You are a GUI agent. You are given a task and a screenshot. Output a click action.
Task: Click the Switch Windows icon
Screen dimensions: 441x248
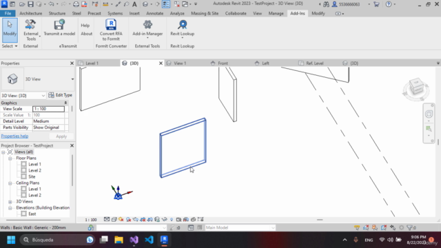185,4
